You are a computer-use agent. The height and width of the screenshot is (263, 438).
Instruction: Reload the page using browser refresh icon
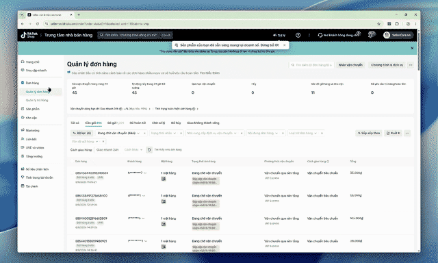click(x=38, y=24)
